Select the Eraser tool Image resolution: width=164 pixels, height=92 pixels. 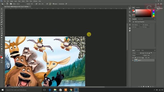coord(2,31)
